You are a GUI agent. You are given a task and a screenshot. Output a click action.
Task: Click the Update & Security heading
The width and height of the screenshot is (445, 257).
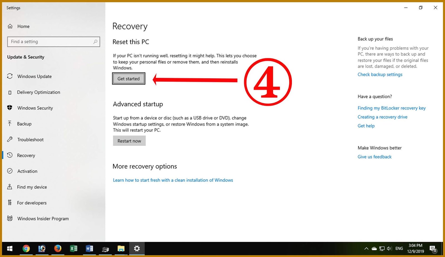pos(26,57)
